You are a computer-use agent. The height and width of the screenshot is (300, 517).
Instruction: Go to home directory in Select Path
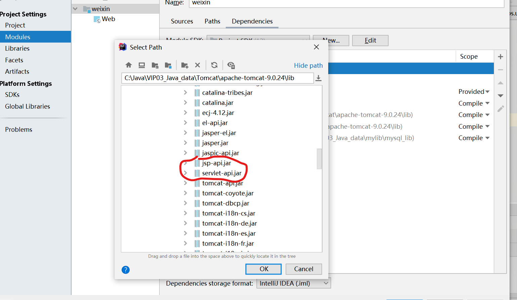128,65
